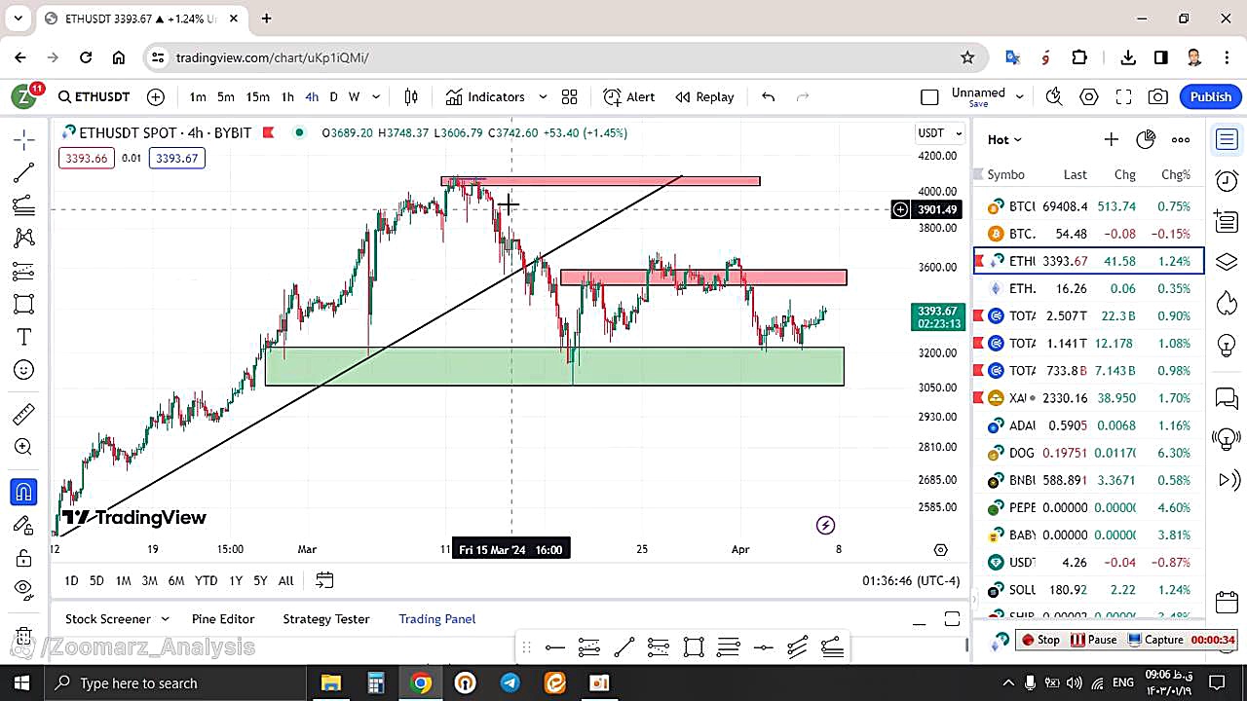
Task: Open time axis settings gear
Action: coord(940,550)
